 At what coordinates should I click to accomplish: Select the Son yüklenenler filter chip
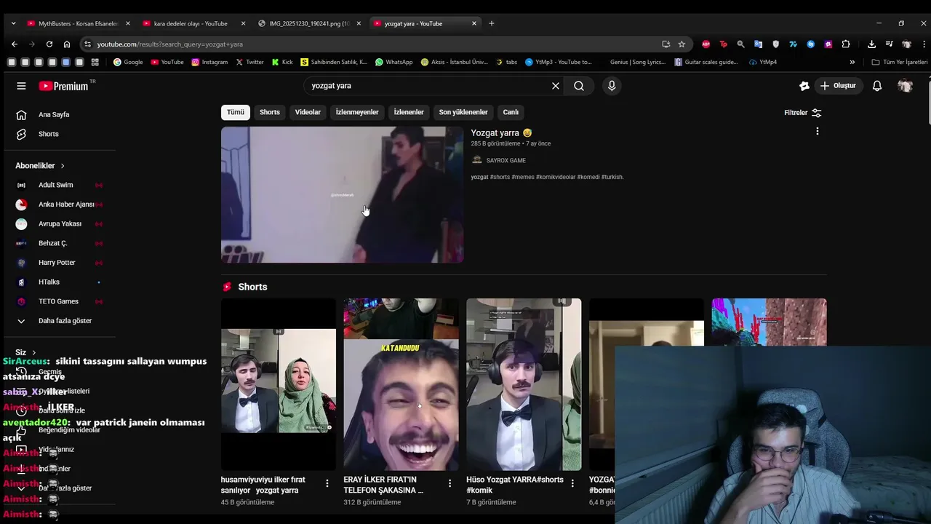[463, 112]
